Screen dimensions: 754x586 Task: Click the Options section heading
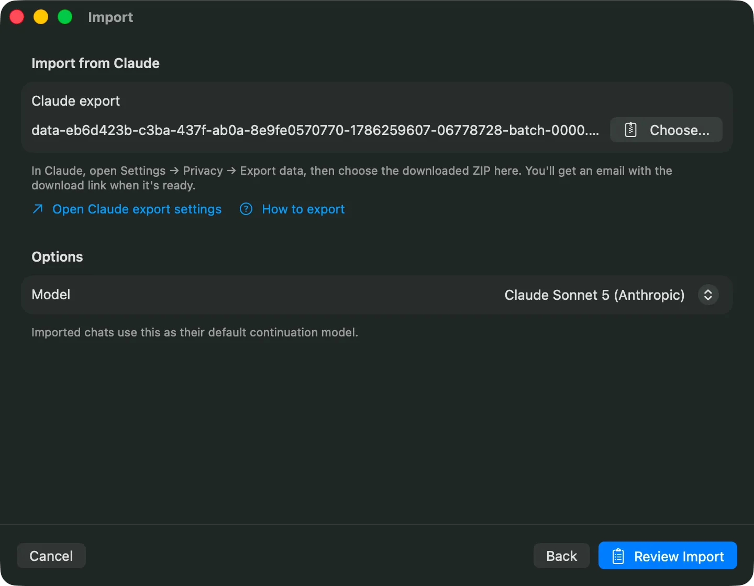click(x=58, y=257)
